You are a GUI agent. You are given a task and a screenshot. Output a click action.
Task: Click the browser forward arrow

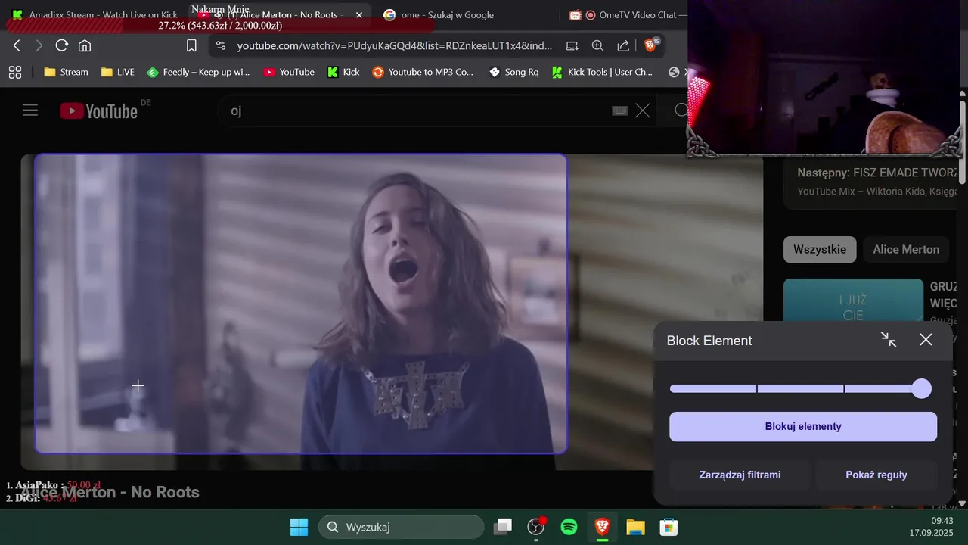39,45
